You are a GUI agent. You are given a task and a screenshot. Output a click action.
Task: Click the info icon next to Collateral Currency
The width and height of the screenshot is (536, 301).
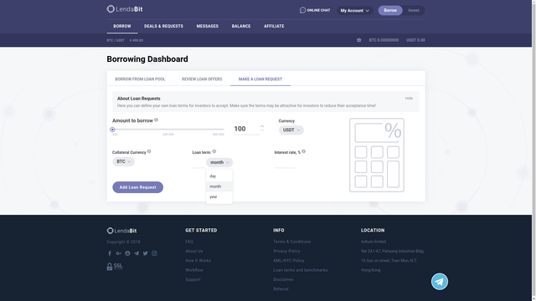click(x=149, y=151)
